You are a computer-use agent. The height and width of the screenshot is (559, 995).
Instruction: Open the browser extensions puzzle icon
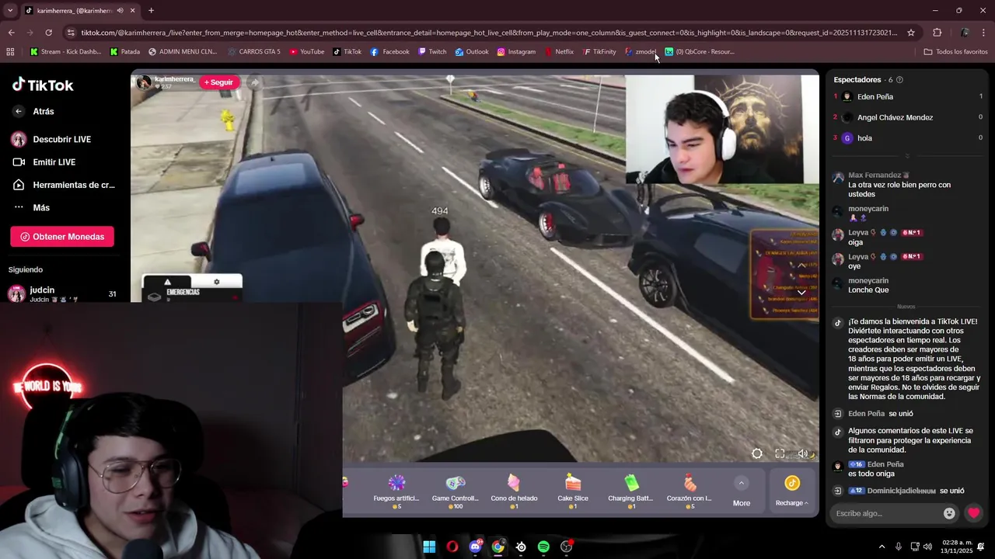click(x=937, y=33)
